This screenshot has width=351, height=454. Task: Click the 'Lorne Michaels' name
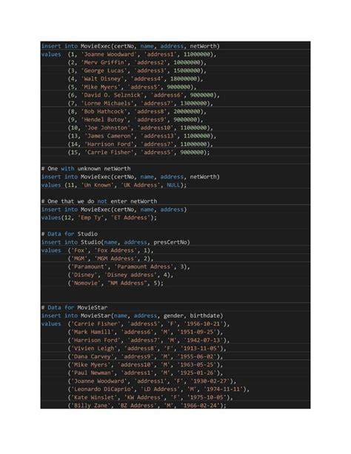[107, 104]
